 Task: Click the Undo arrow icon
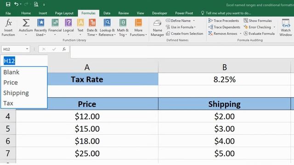(17, 4)
